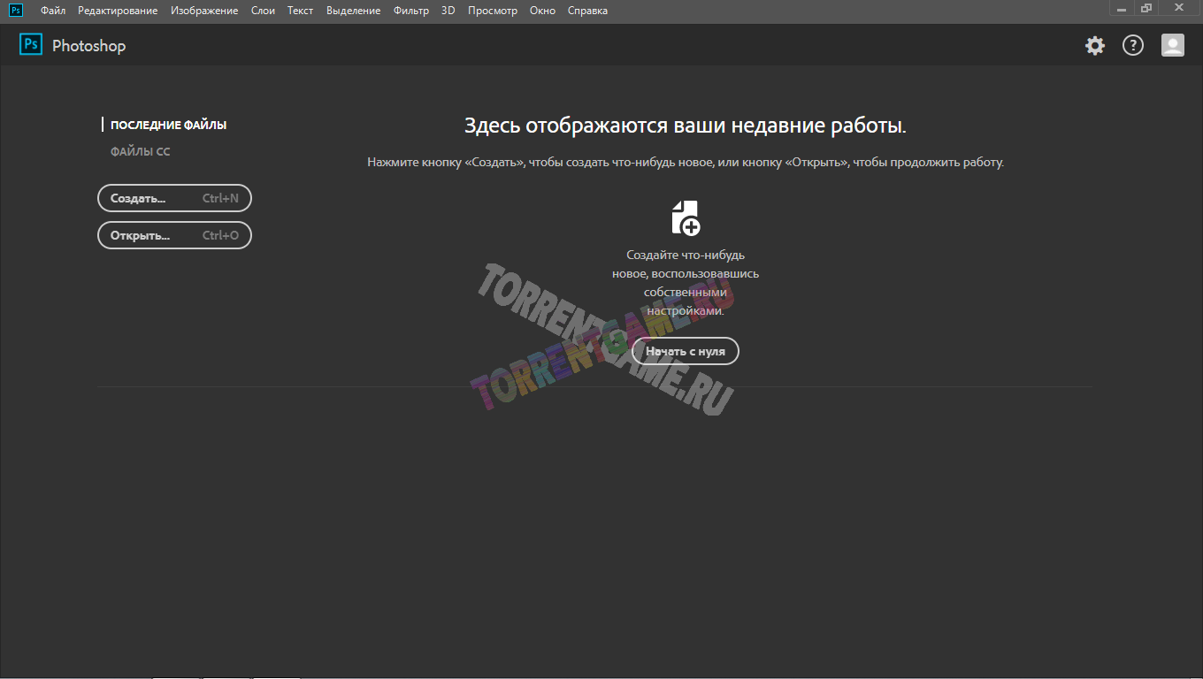Open the Фильтр menu

point(411,10)
